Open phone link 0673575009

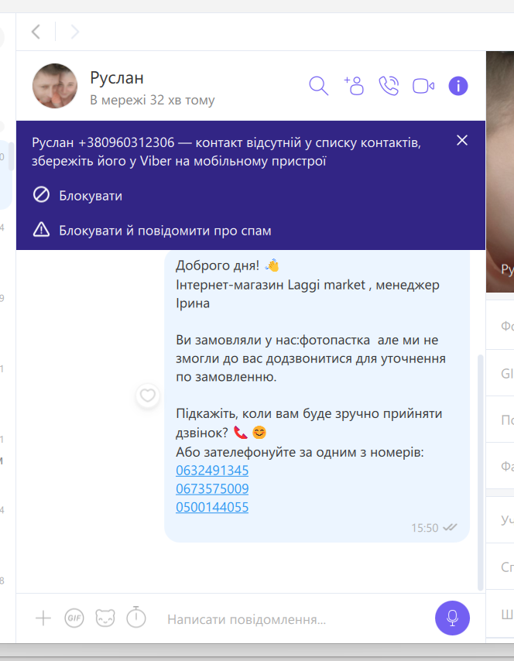click(x=212, y=488)
